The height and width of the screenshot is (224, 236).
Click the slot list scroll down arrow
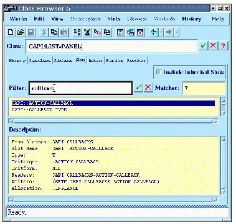(223, 113)
